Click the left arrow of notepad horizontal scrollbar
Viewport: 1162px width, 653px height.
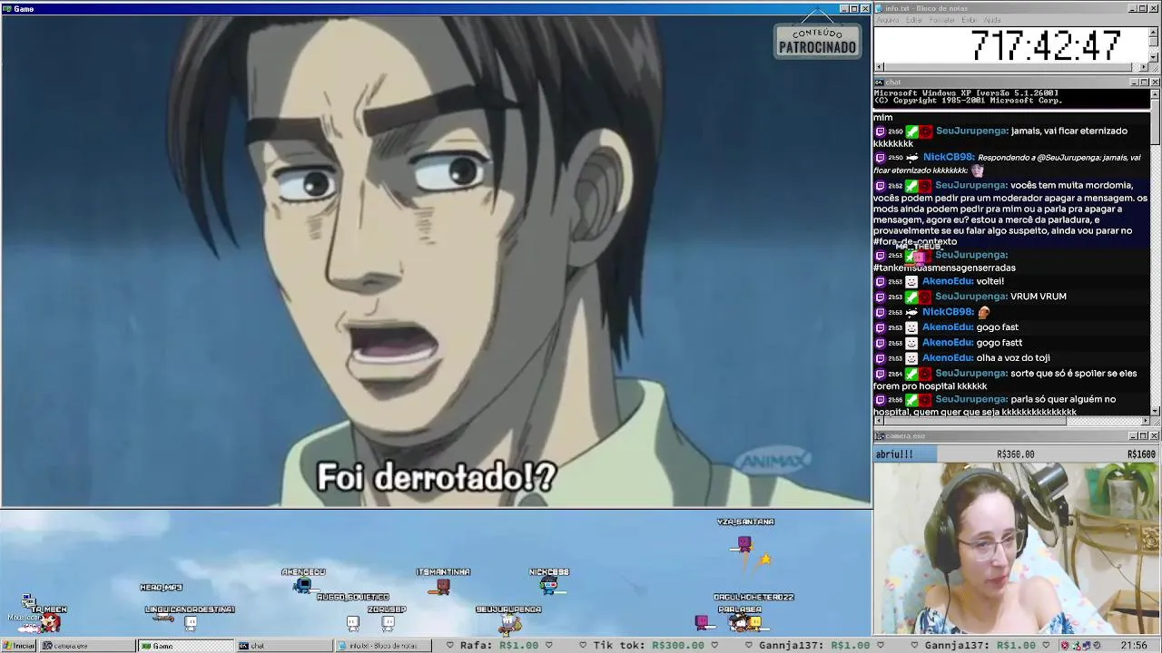click(878, 67)
